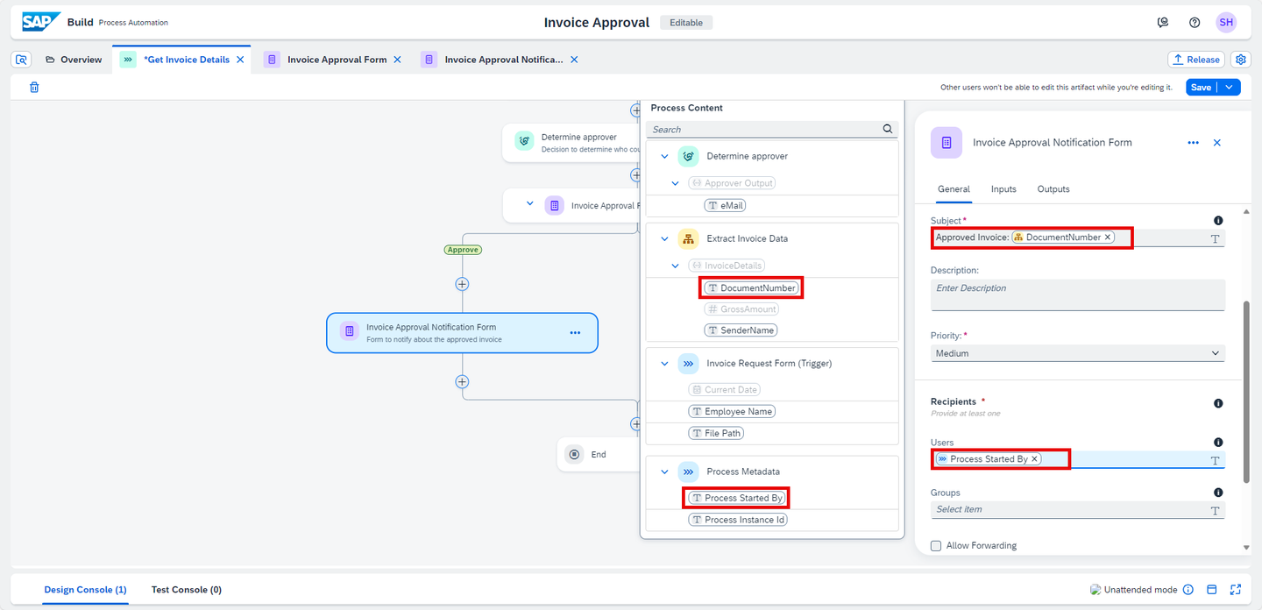Collapse the Extract Invoice Data section

664,238
